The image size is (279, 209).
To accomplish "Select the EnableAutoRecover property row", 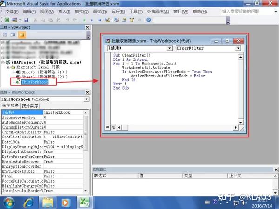I will click(x=42, y=161).
